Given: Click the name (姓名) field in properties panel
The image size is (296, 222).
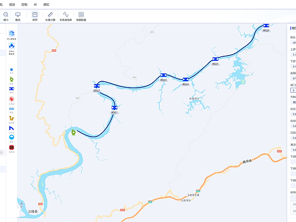Looking at the screenshot, I should 293,43.
